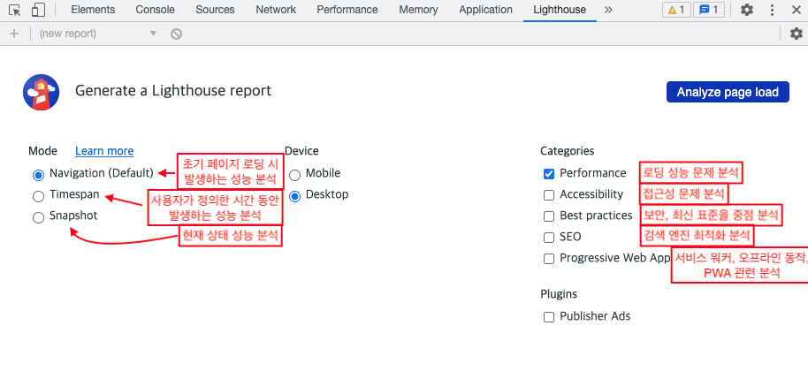Switch to the Memory tab
This screenshot has width=808, height=371.
click(418, 10)
